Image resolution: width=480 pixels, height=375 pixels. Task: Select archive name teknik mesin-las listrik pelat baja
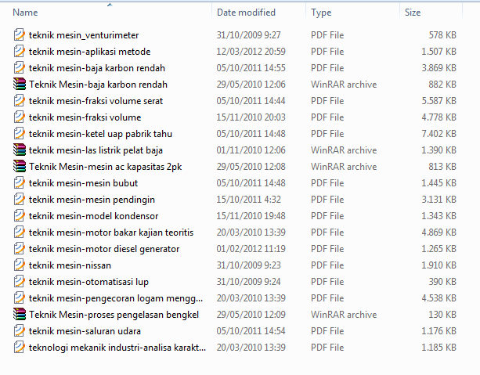point(96,150)
